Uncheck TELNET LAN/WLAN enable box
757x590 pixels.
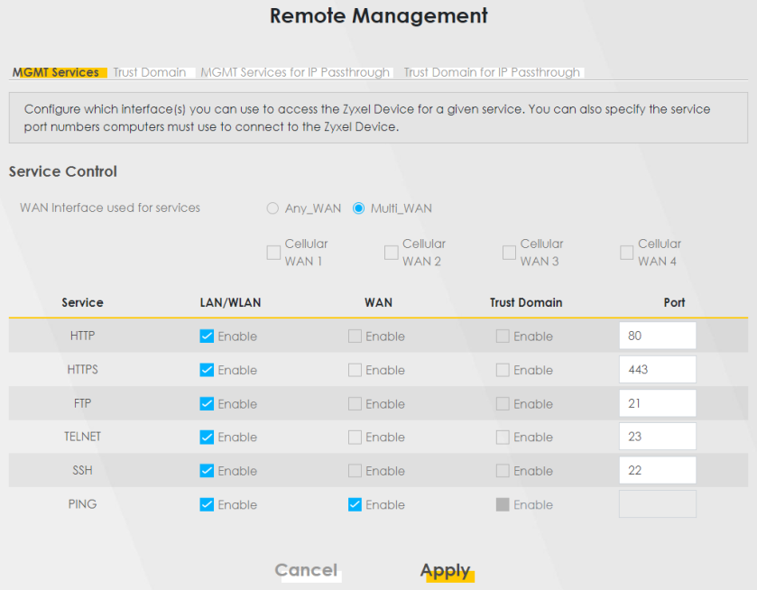(x=207, y=438)
